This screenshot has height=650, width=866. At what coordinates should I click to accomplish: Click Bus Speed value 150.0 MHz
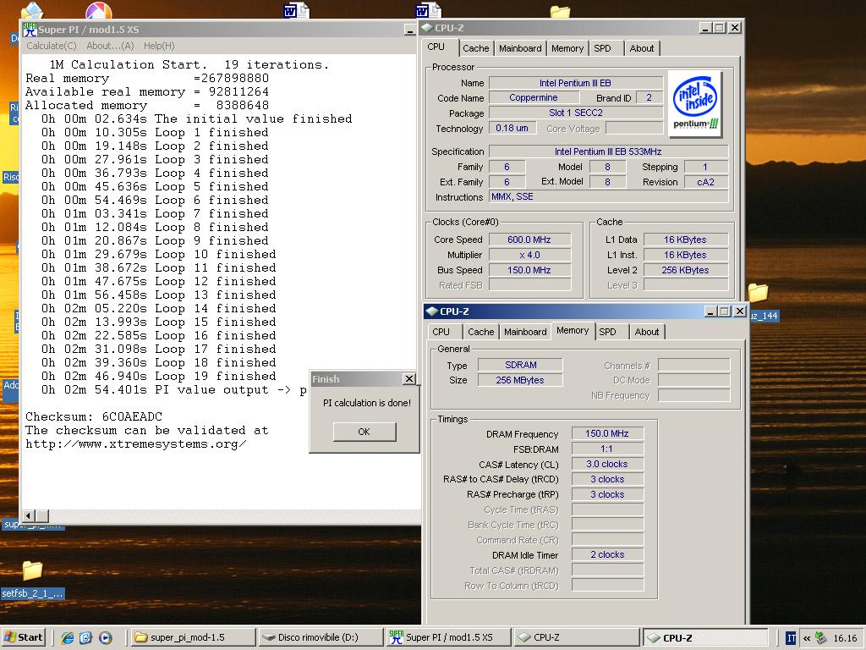pos(529,270)
